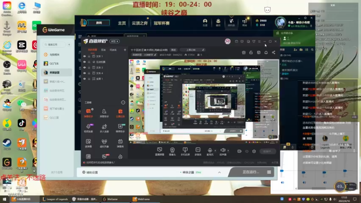
Task: Click the stop streaming button
Action: (x=268, y=151)
